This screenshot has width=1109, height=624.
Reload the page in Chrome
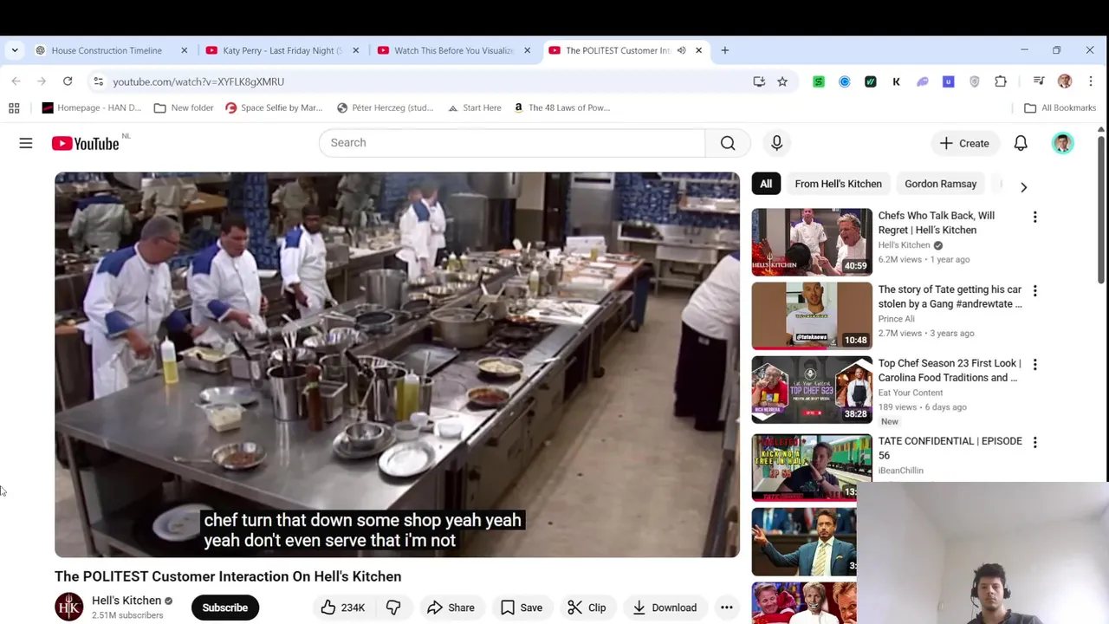coord(68,81)
